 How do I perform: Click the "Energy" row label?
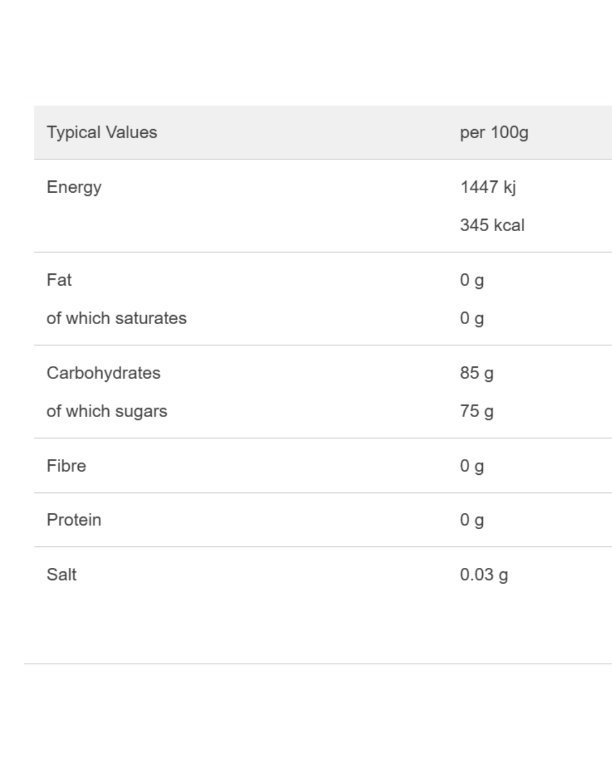[x=74, y=187]
